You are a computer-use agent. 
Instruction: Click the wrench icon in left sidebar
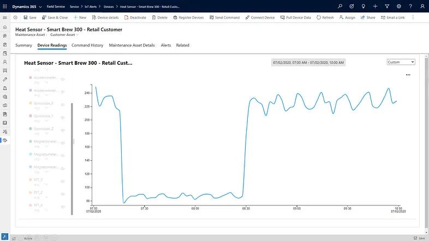(x=5, y=79)
